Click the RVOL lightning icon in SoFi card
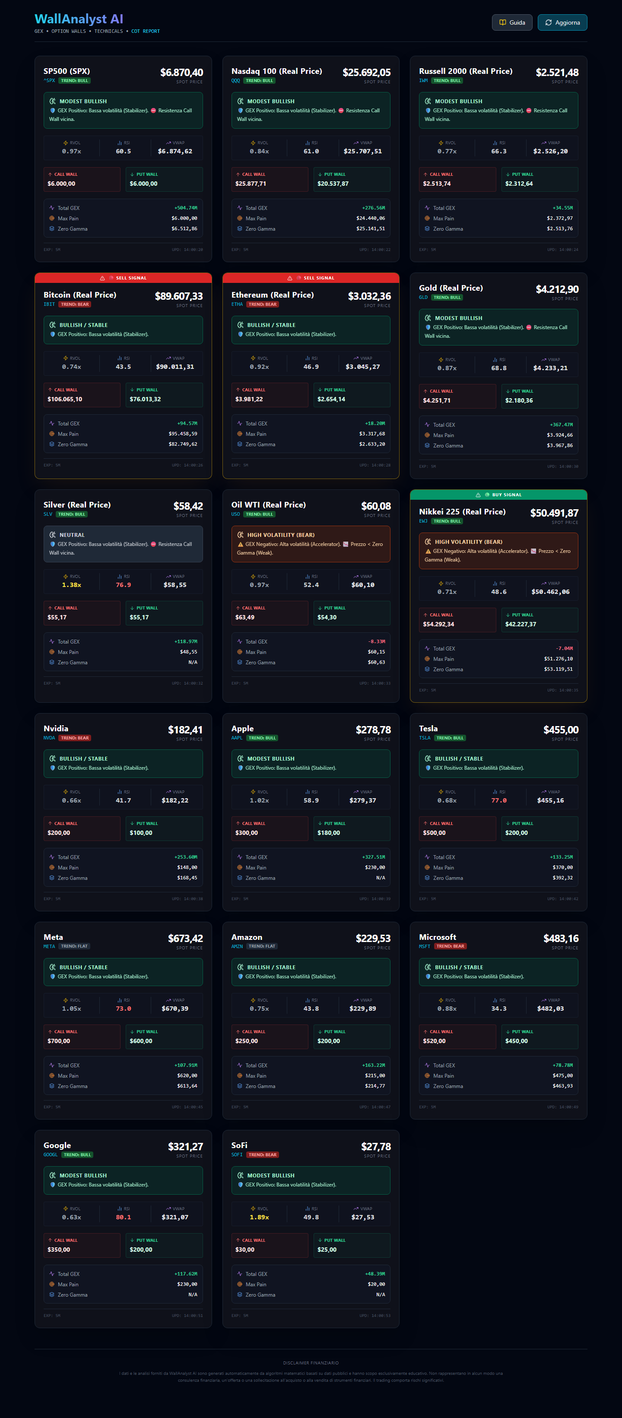622x1418 pixels. 253,1209
